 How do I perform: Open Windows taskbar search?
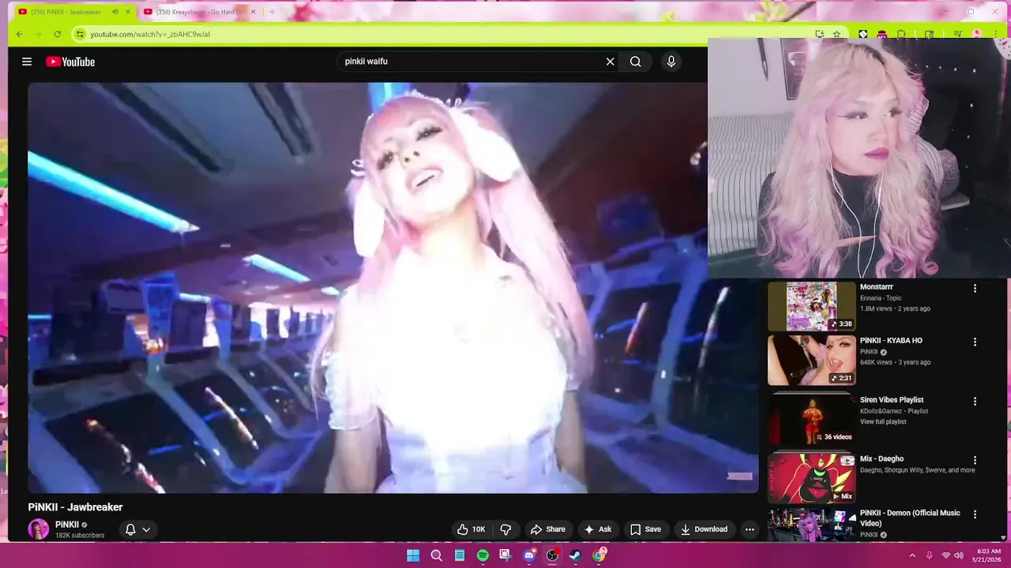point(436,555)
